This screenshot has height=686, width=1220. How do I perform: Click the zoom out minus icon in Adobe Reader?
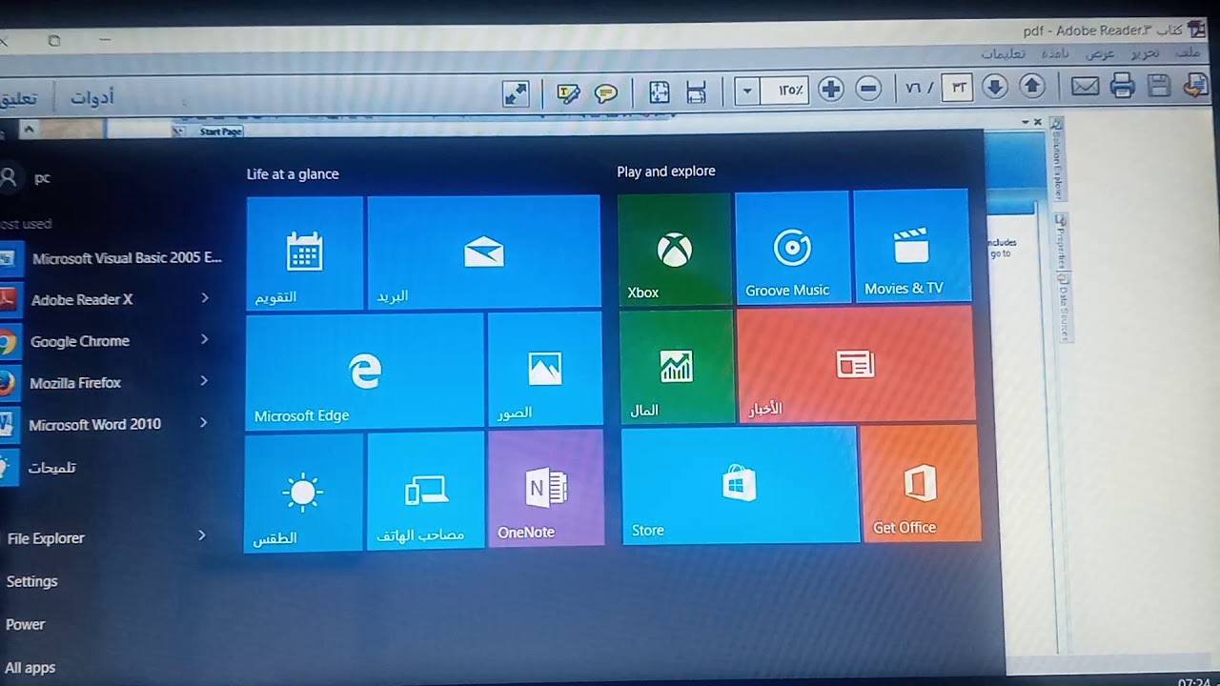click(867, 90)
